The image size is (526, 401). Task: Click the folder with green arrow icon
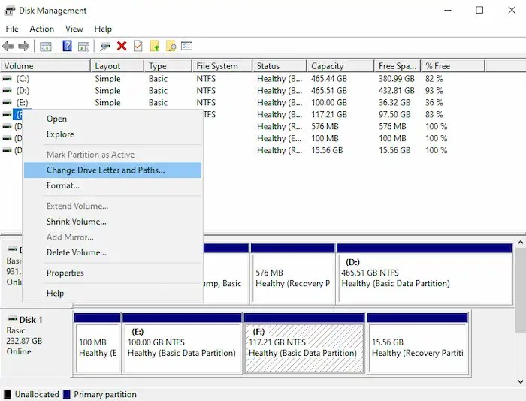tap(155, 46)
